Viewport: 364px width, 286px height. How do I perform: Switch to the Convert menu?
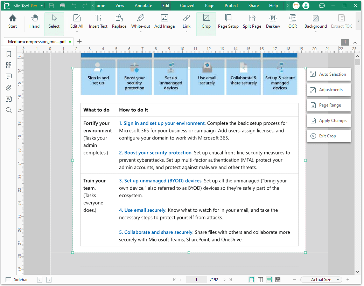coord(187,6)
